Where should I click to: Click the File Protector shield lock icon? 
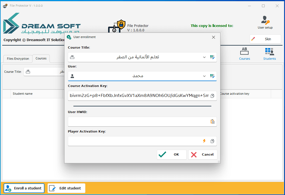117,26
